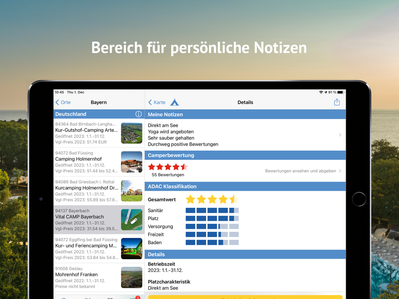399x299 pixels.
Task: Tap the Deutschland section header
Action: [99, 114]
